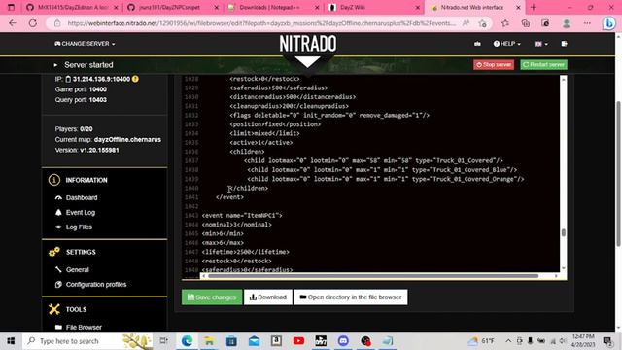Refresh the page
622x350 pixels.
[33, 23]
